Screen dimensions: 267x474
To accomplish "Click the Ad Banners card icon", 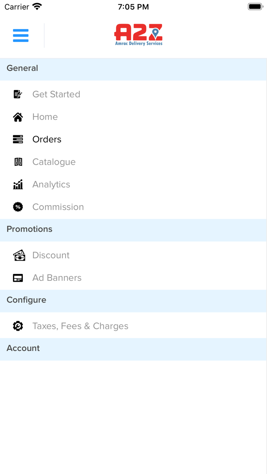I will [x=18, y=278].
